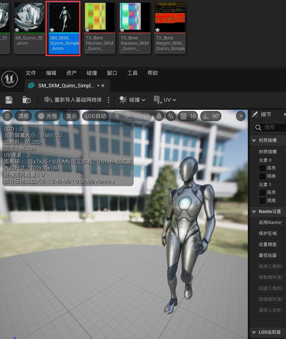Toggle rotation snapping angle icon
This screenshot has width=286, height=339.
[206, 116]
